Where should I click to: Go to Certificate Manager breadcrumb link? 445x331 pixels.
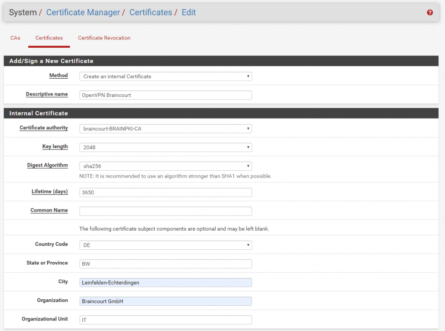coord(83,13)
